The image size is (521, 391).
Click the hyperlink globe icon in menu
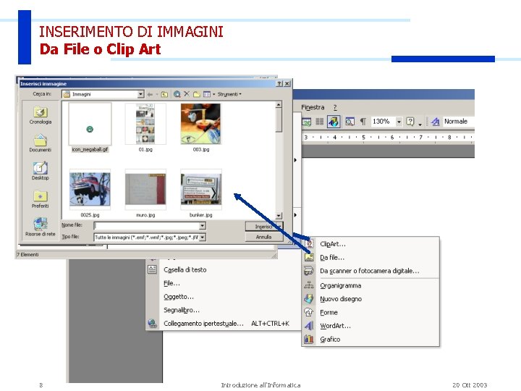click(152, 323)
